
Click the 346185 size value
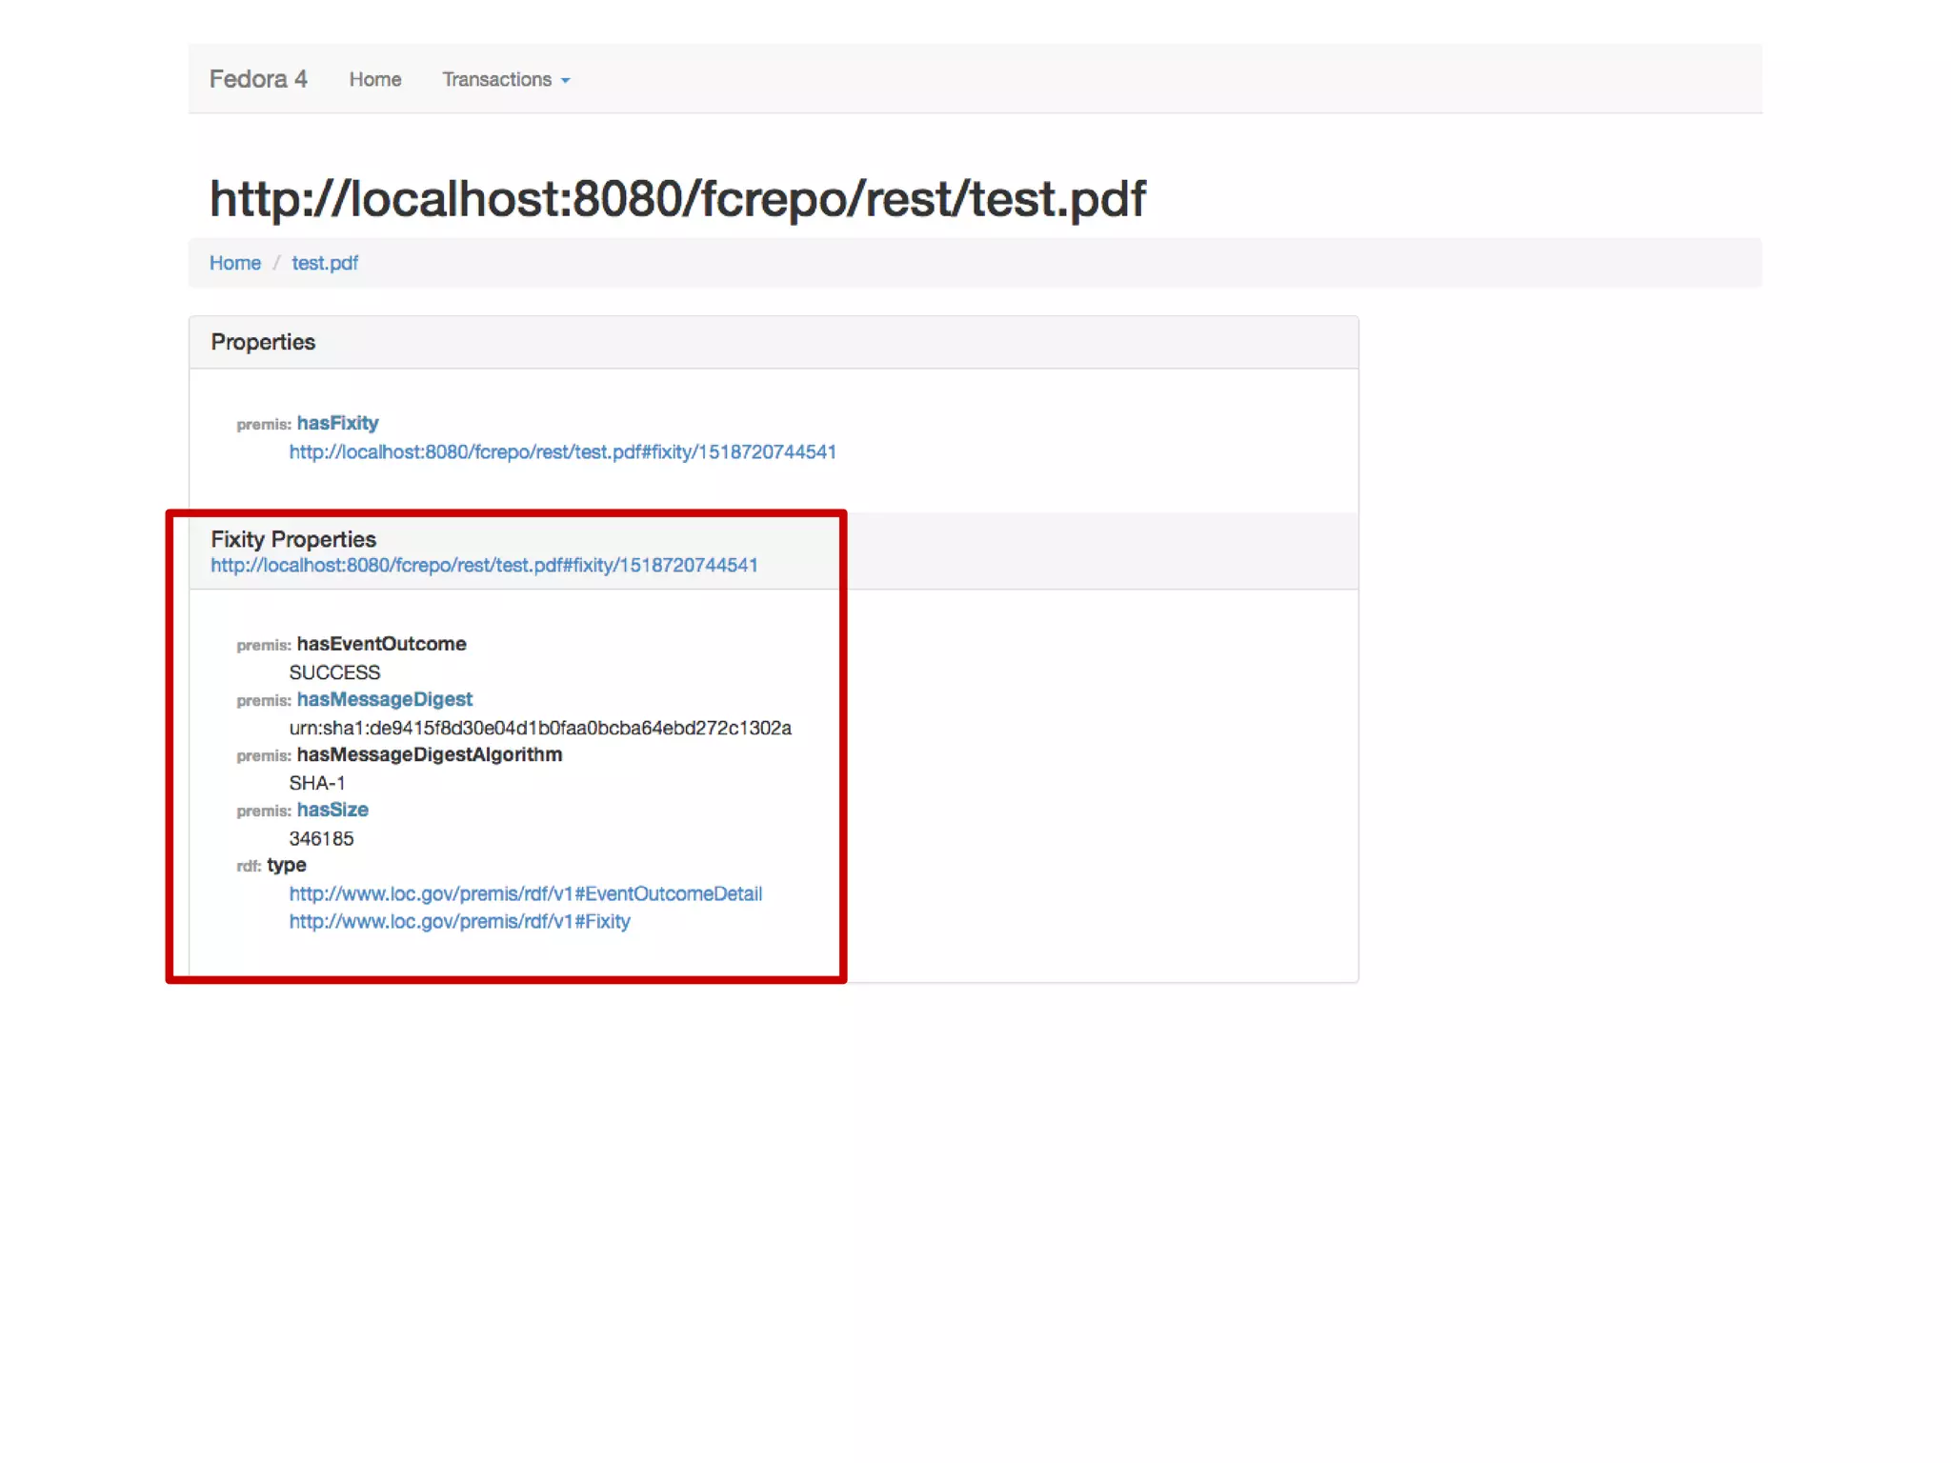321,838
